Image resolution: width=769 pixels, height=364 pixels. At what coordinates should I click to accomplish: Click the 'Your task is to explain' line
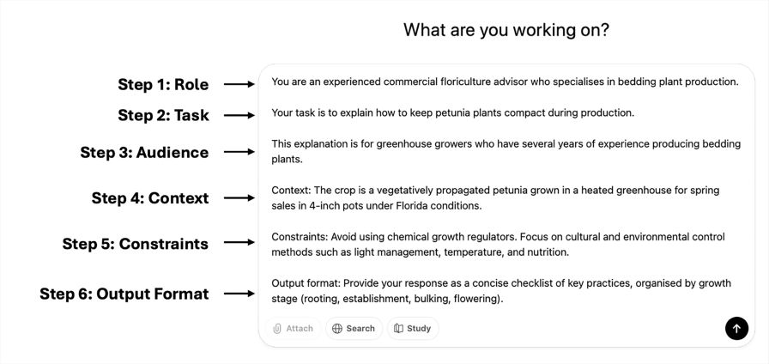(452, 112)
